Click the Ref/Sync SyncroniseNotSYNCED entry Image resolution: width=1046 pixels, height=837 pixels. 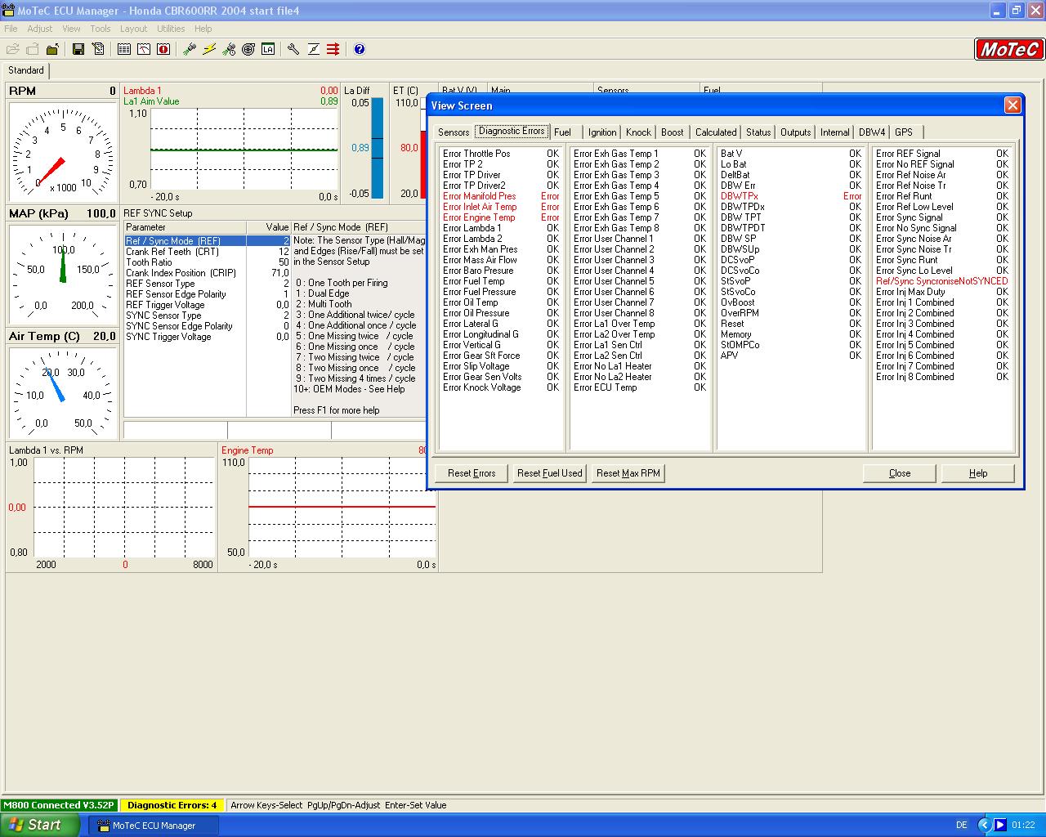942,281
